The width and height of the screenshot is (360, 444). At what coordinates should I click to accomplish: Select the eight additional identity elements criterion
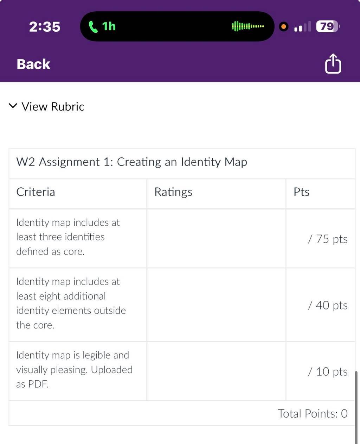click(x=71, y=303)
